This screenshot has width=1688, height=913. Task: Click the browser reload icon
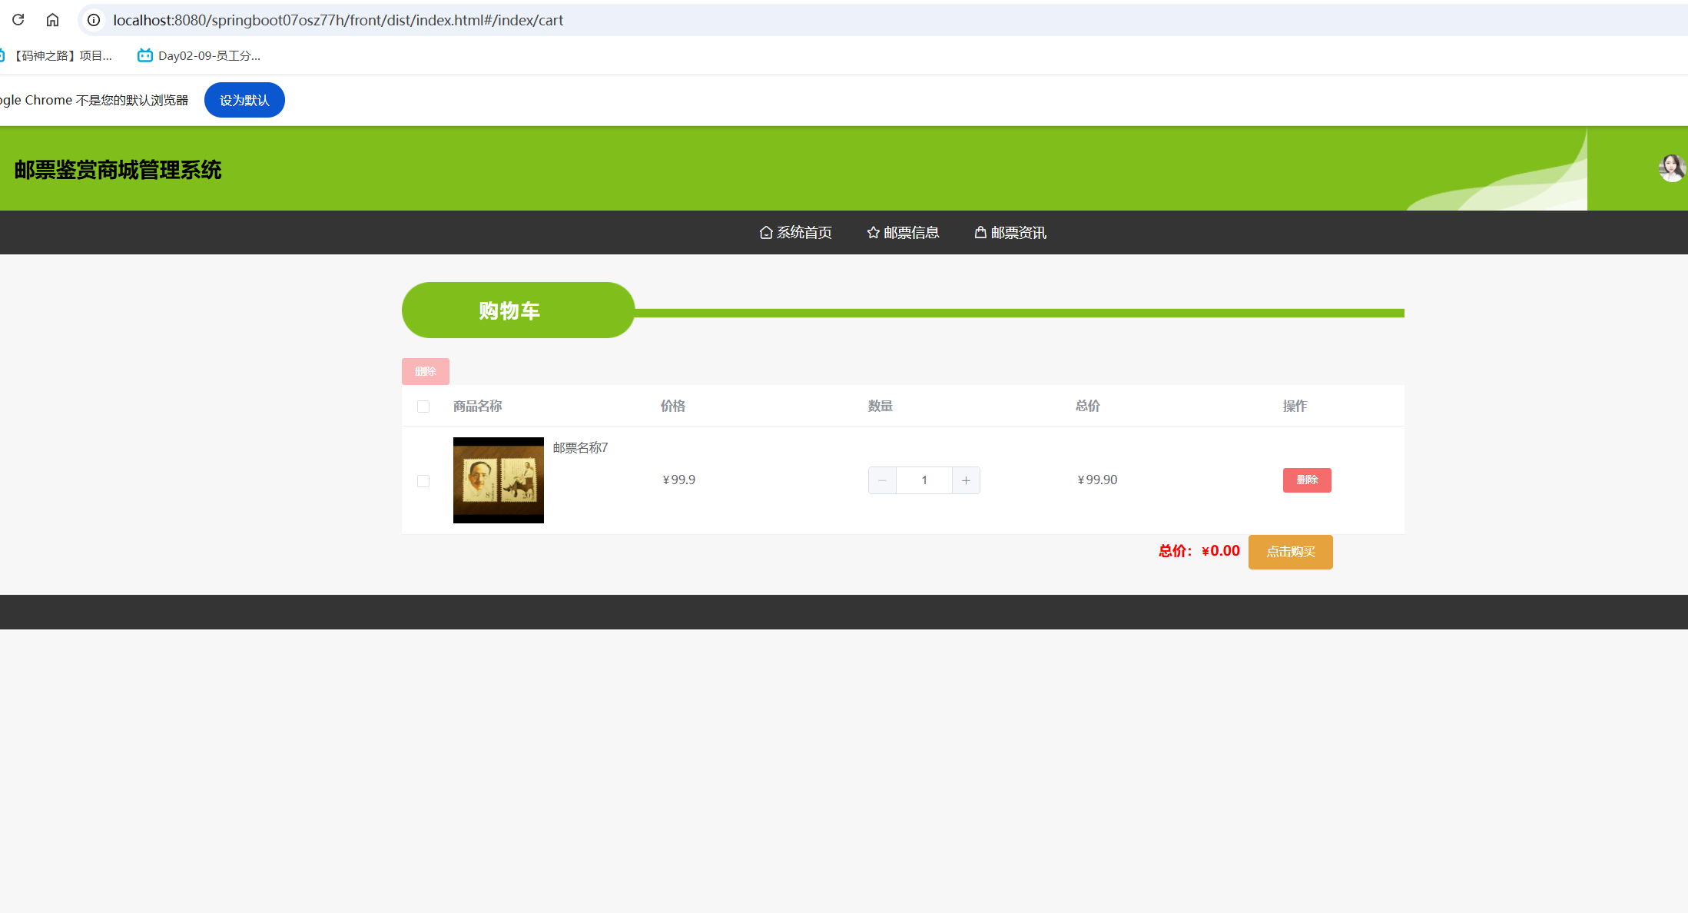coord(18,20)
